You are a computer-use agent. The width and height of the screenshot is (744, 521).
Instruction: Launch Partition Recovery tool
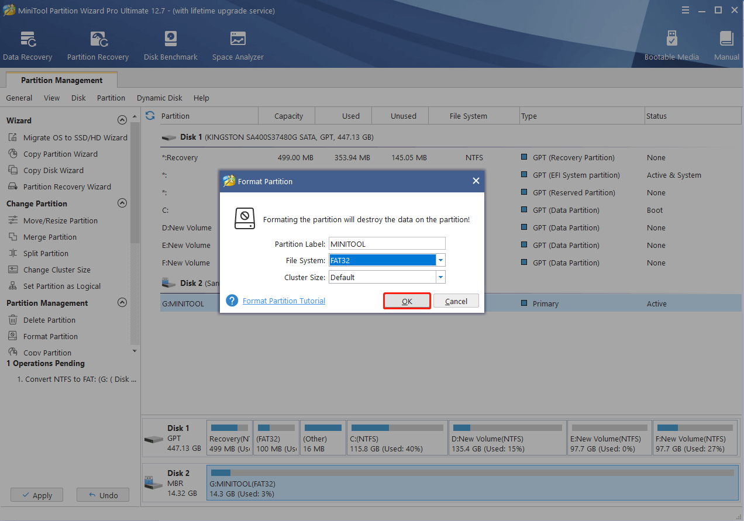[x=98, y=46]
